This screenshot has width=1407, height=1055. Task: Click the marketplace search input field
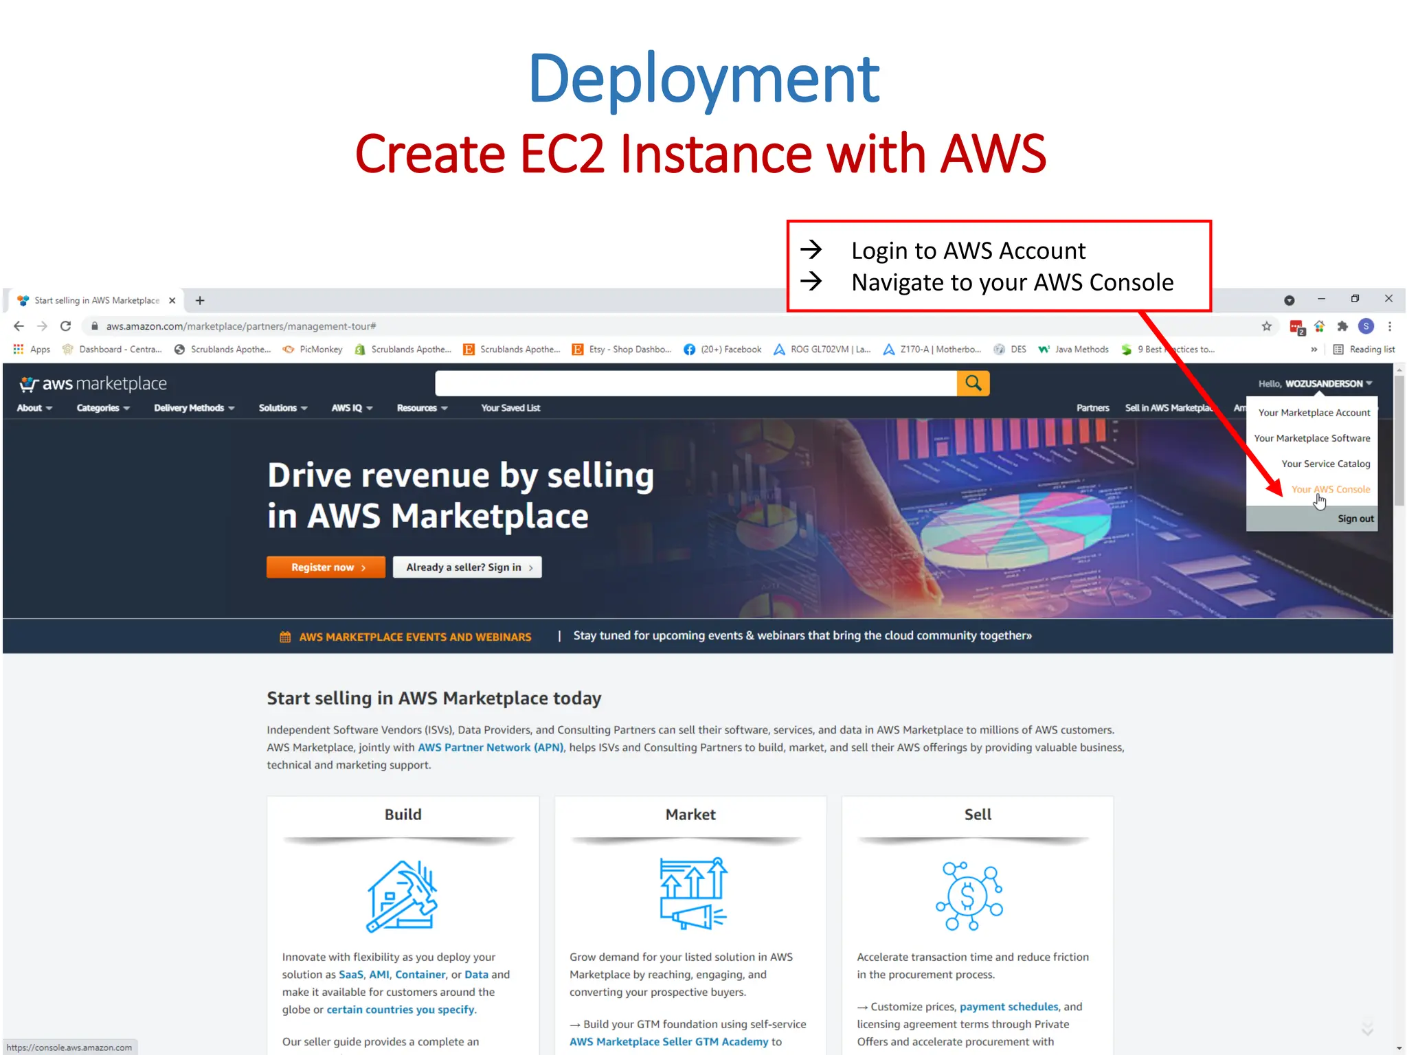click(x=695, y=383)
